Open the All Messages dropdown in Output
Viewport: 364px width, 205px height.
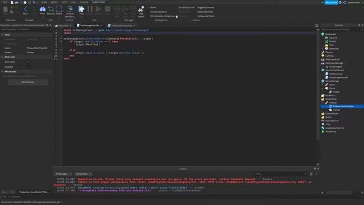pyautogui.click(x=63, y=174)
